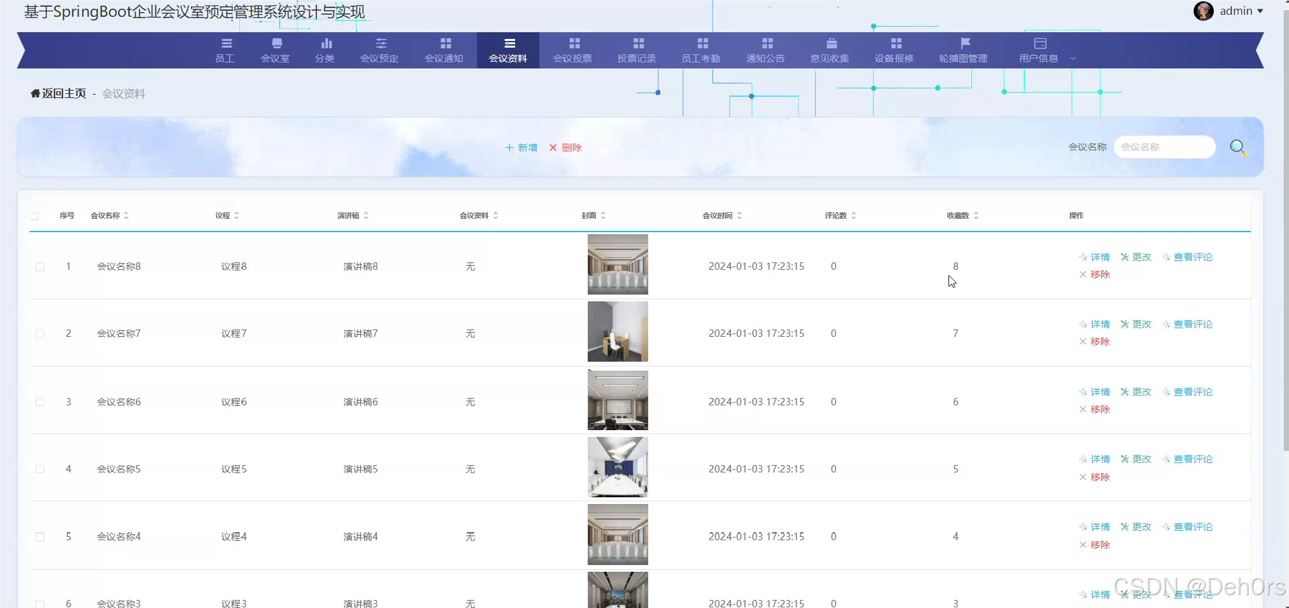Select the 会议资料 nav icon
The height and width of the screenshot is (608, 1289).
510,44
